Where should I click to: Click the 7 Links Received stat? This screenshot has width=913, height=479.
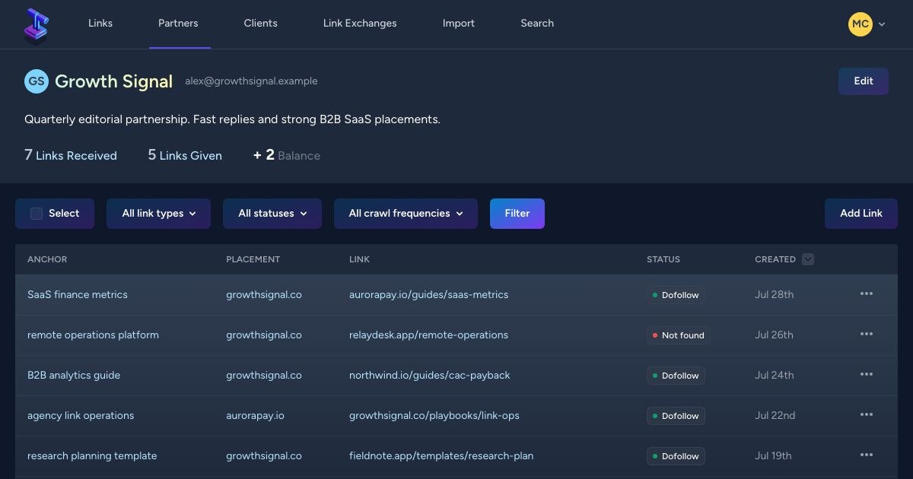(x=71, y=155)
